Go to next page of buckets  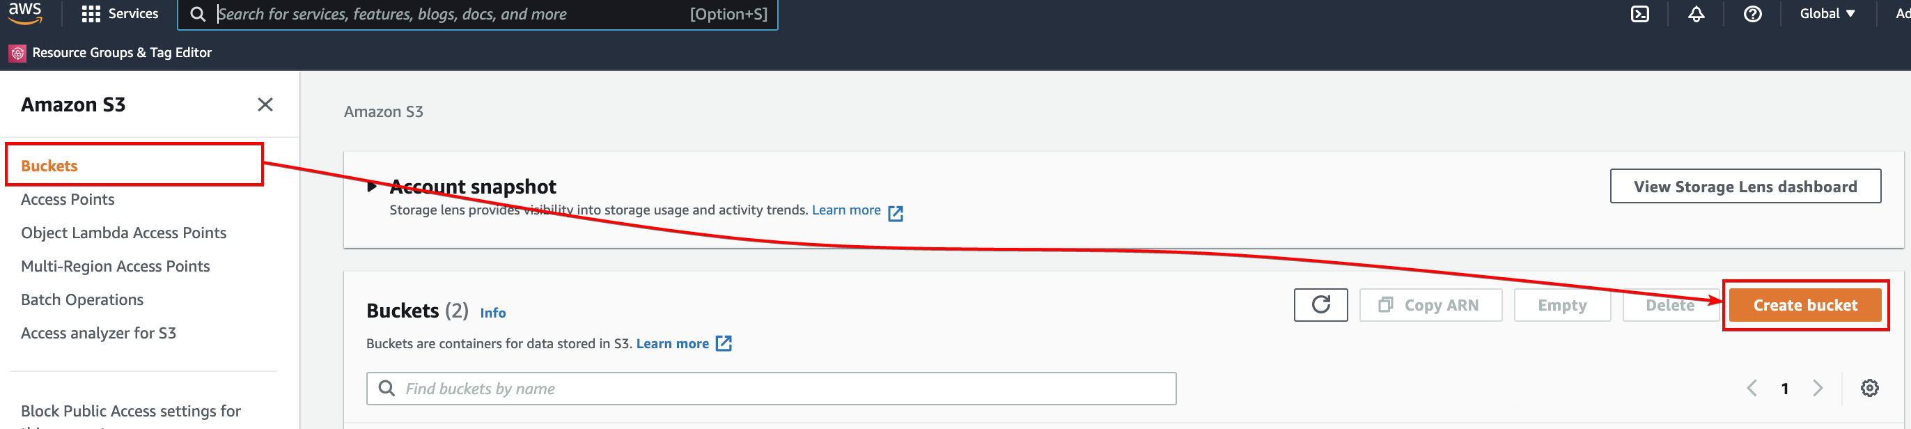coord(1818,388)
